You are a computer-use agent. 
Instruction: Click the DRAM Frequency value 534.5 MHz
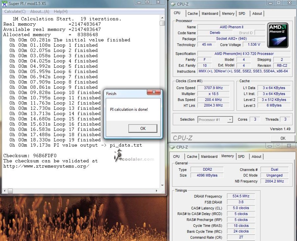[x=241, y=196]
